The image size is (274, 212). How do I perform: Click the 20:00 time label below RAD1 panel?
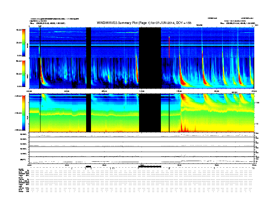(x=217, y=91)
